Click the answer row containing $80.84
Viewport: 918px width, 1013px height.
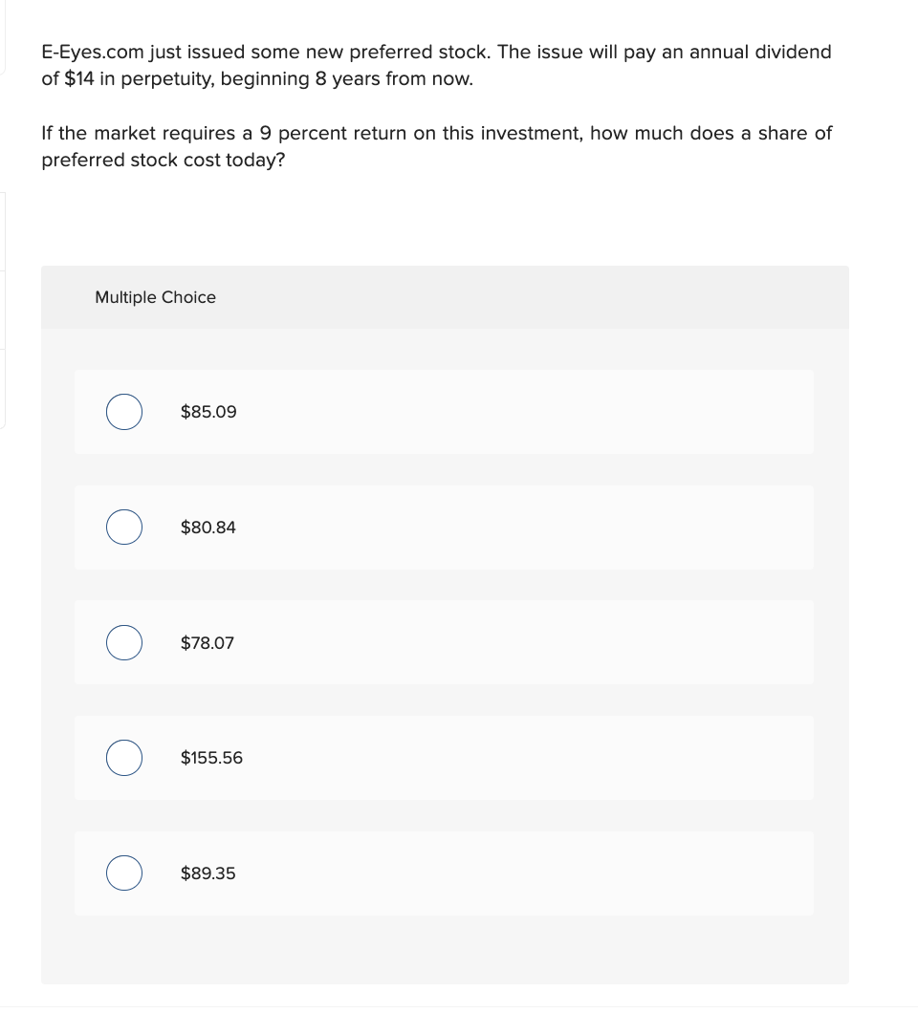point(444,527)
